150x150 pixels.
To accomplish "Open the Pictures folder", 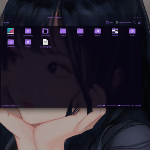I will (115, 31).
